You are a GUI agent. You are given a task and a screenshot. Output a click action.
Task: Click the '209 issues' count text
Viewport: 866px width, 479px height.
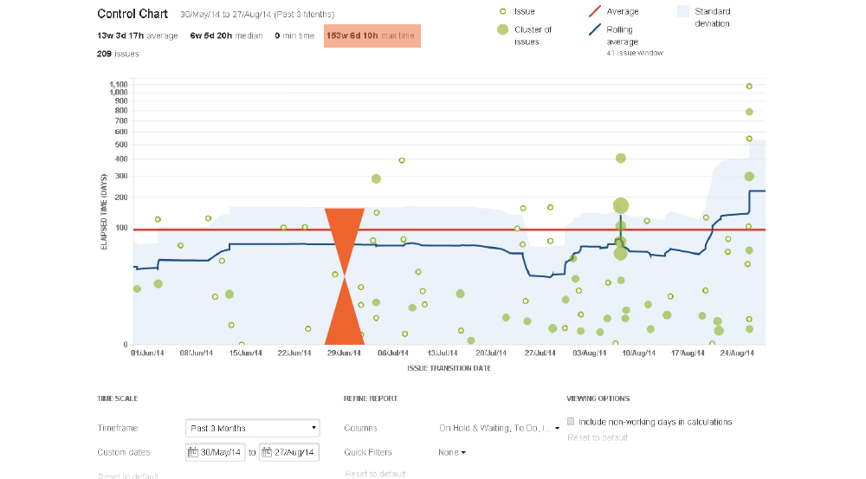(118, 55)
